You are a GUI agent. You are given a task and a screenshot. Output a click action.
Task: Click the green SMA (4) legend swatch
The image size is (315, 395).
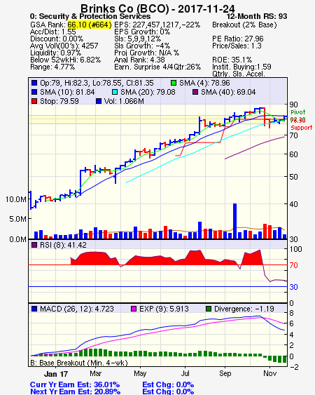point(174,83)
